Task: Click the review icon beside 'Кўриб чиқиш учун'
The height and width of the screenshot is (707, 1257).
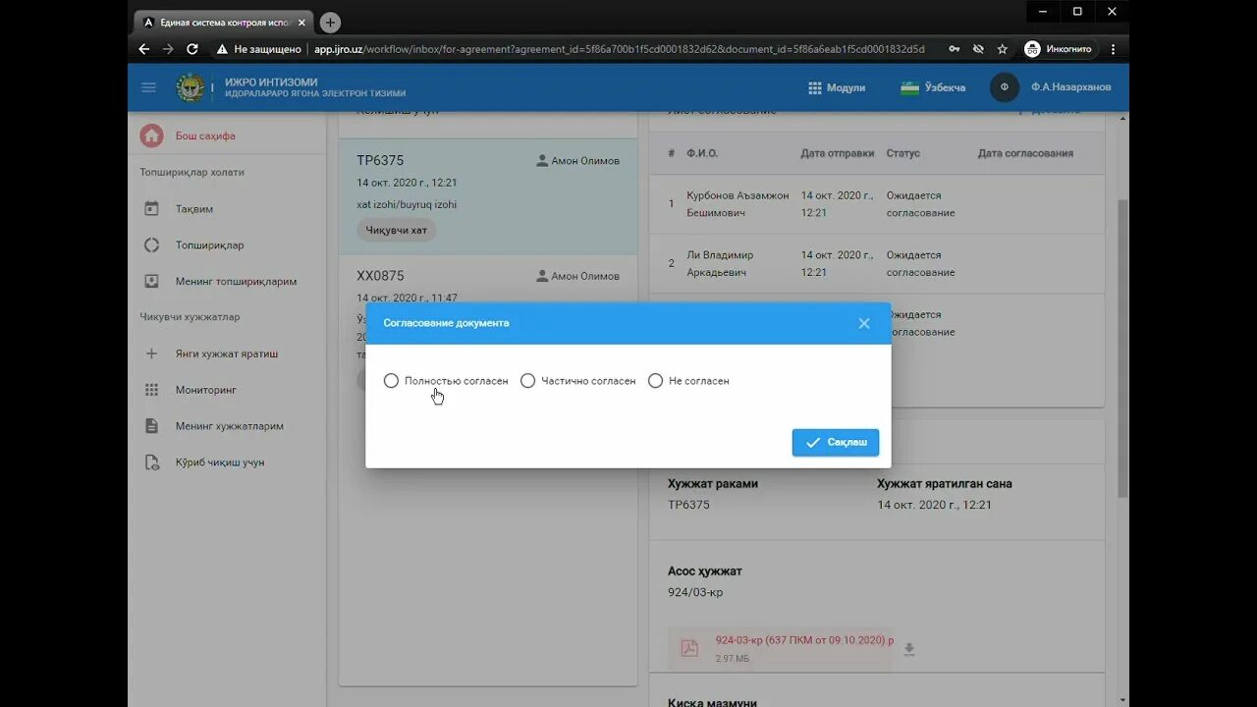Action: [x=151, y=462]
